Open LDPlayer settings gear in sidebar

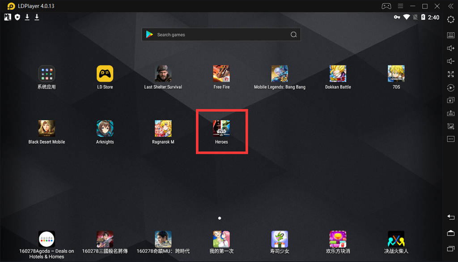(450, 20)
